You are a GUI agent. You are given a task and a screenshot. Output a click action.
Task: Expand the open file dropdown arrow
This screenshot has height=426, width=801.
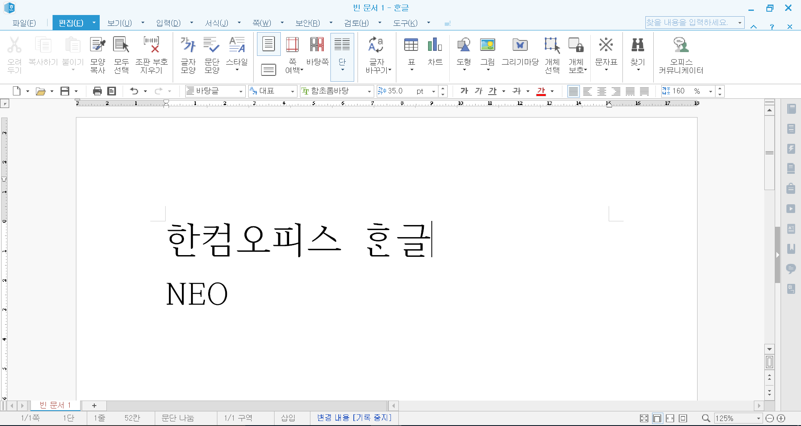coord(52,91)
